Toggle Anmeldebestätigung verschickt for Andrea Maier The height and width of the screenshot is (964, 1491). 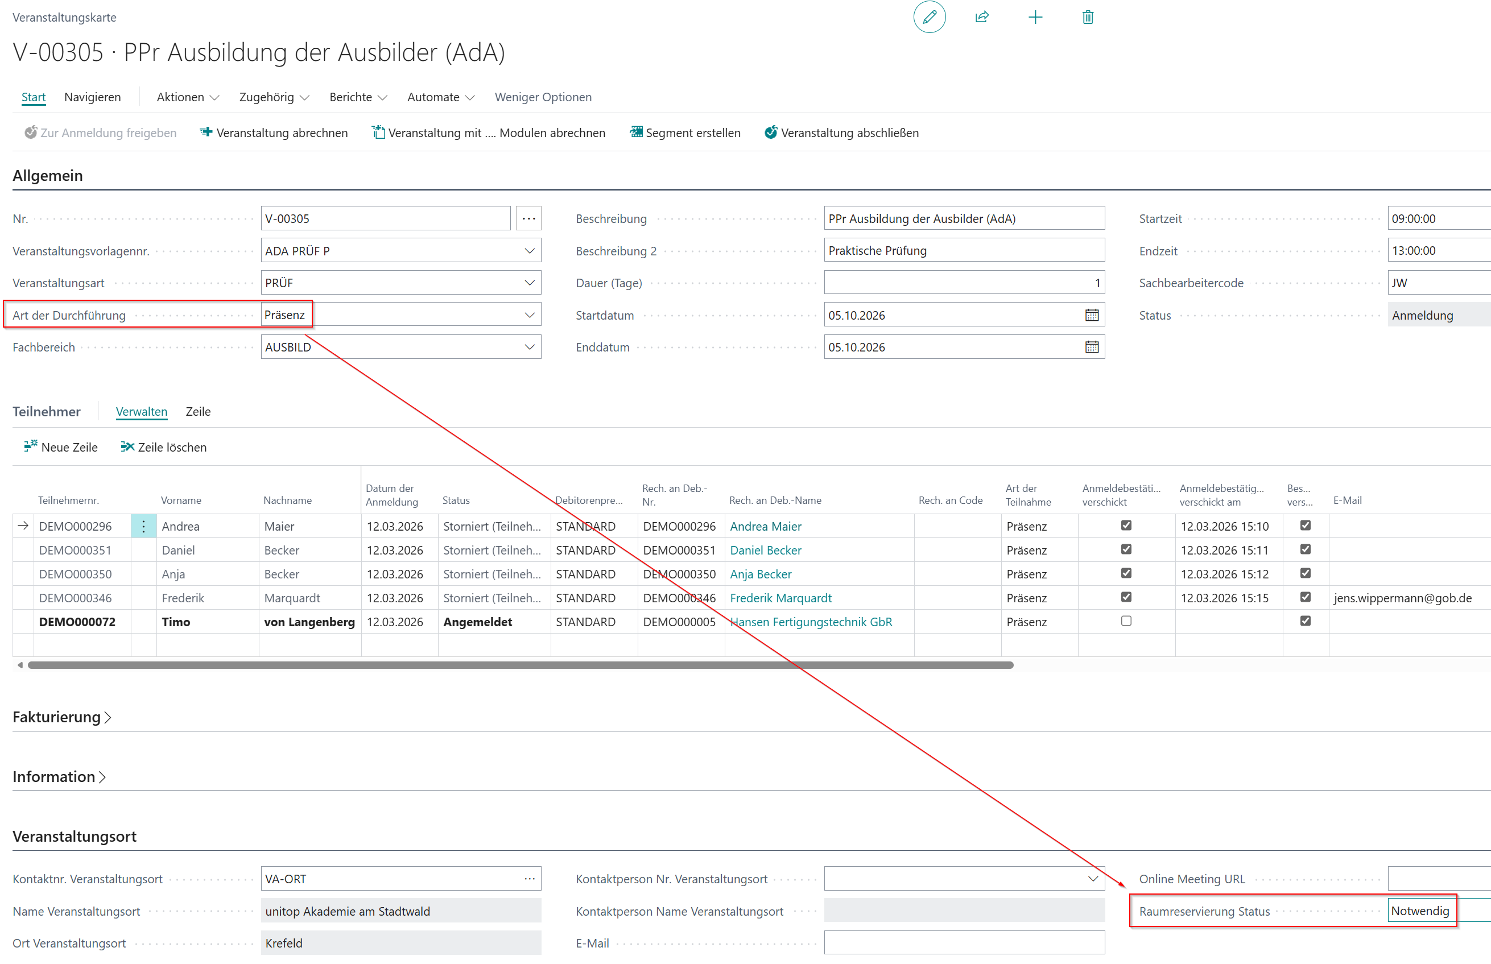(1125, 525)
